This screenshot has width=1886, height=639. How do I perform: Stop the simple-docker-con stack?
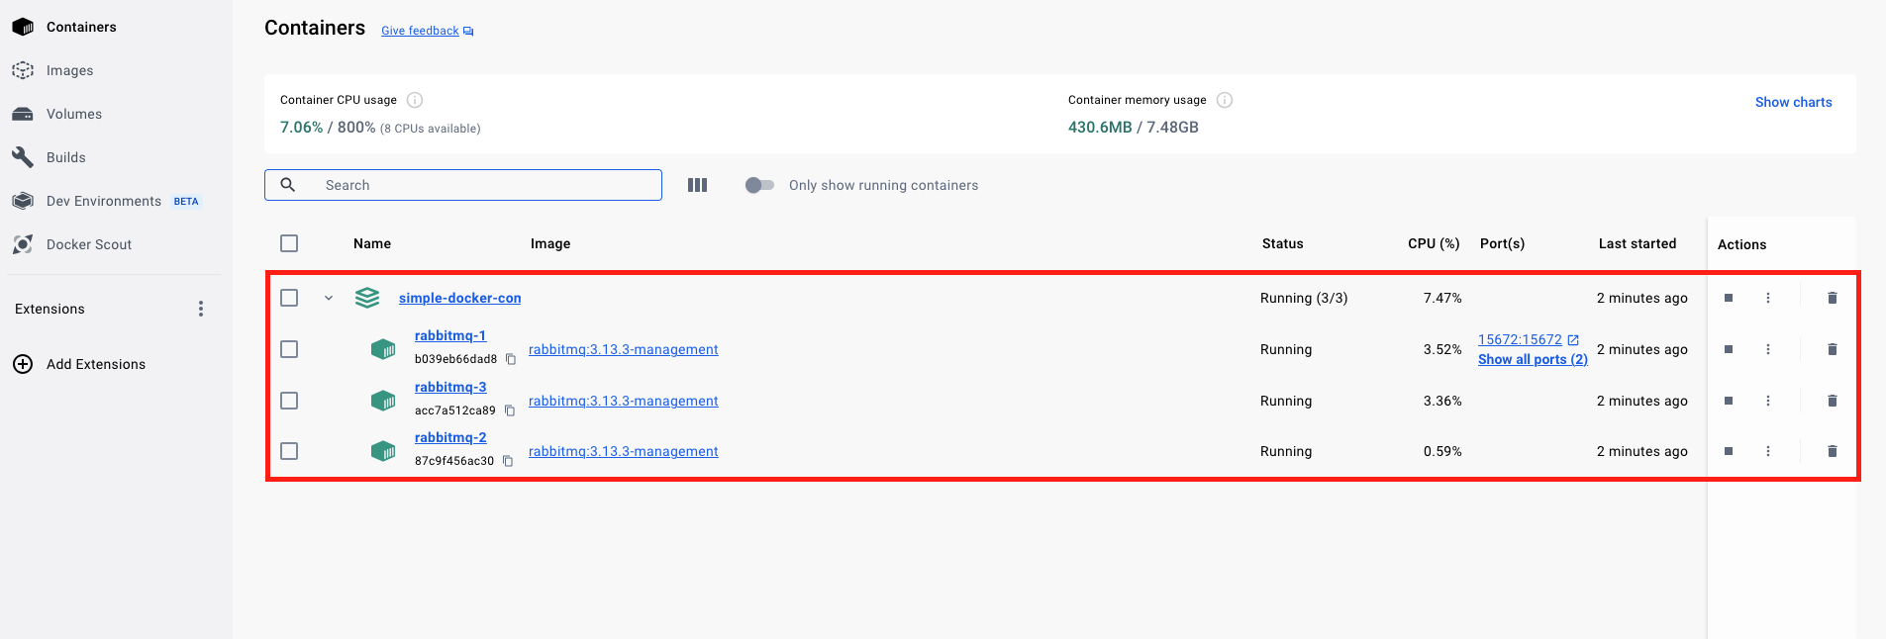click(1729, 298)
